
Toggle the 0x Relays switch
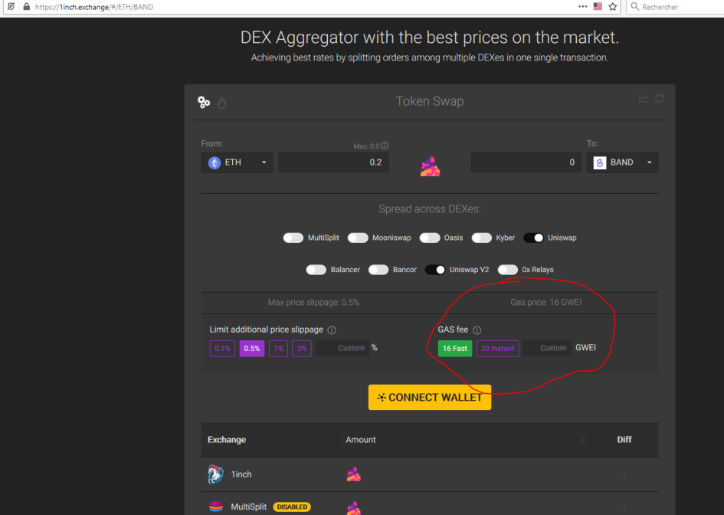pyautogui.click(x=507, y=270)
